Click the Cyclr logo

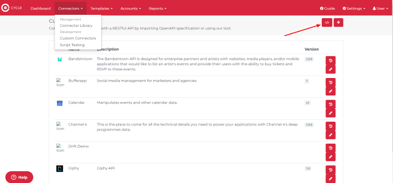(11, 8)
